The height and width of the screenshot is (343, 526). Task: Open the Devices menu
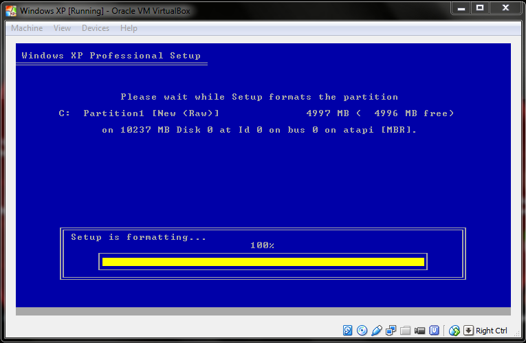[x=96, y=28]
